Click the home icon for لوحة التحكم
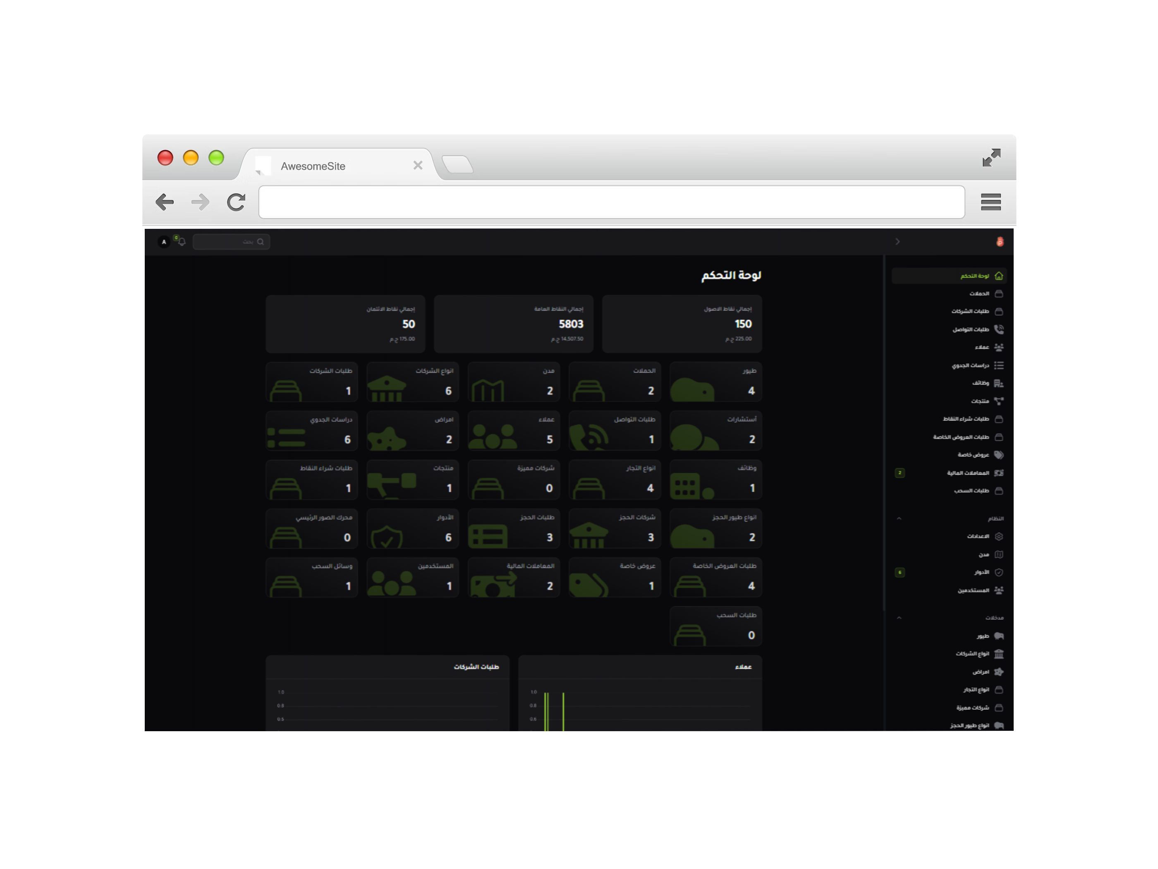Screen dimensions: 1158x869 click(999, 276)
